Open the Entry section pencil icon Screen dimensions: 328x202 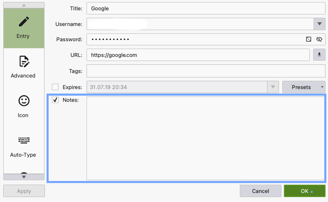24,21
